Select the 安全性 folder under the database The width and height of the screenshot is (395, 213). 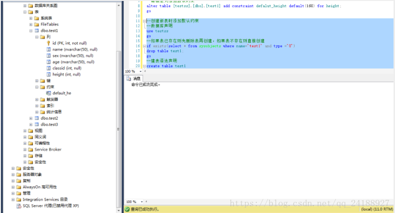point(40,162)
